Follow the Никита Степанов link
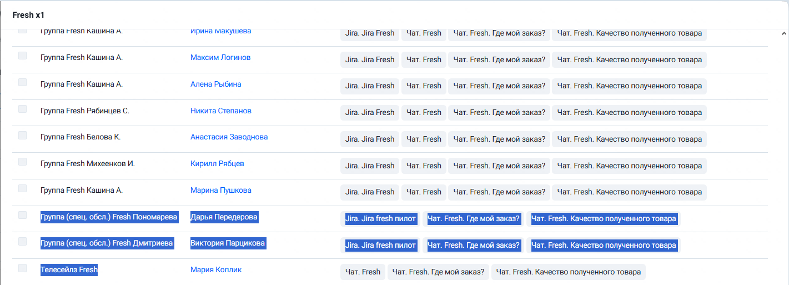The image size is (789, 285). click(x=221, y=111)
